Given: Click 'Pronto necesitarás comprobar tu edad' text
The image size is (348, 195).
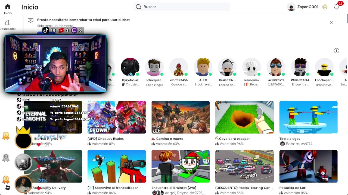Looking at the screenshot, I should 83,20.
